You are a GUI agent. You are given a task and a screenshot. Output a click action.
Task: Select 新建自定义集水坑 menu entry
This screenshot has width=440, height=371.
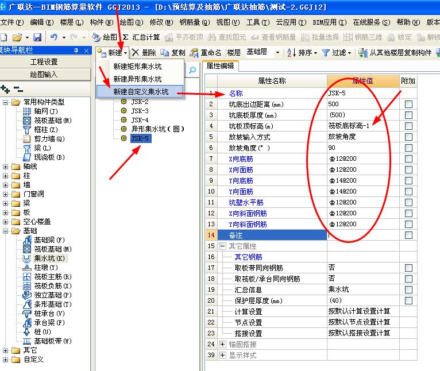[140, 92]
